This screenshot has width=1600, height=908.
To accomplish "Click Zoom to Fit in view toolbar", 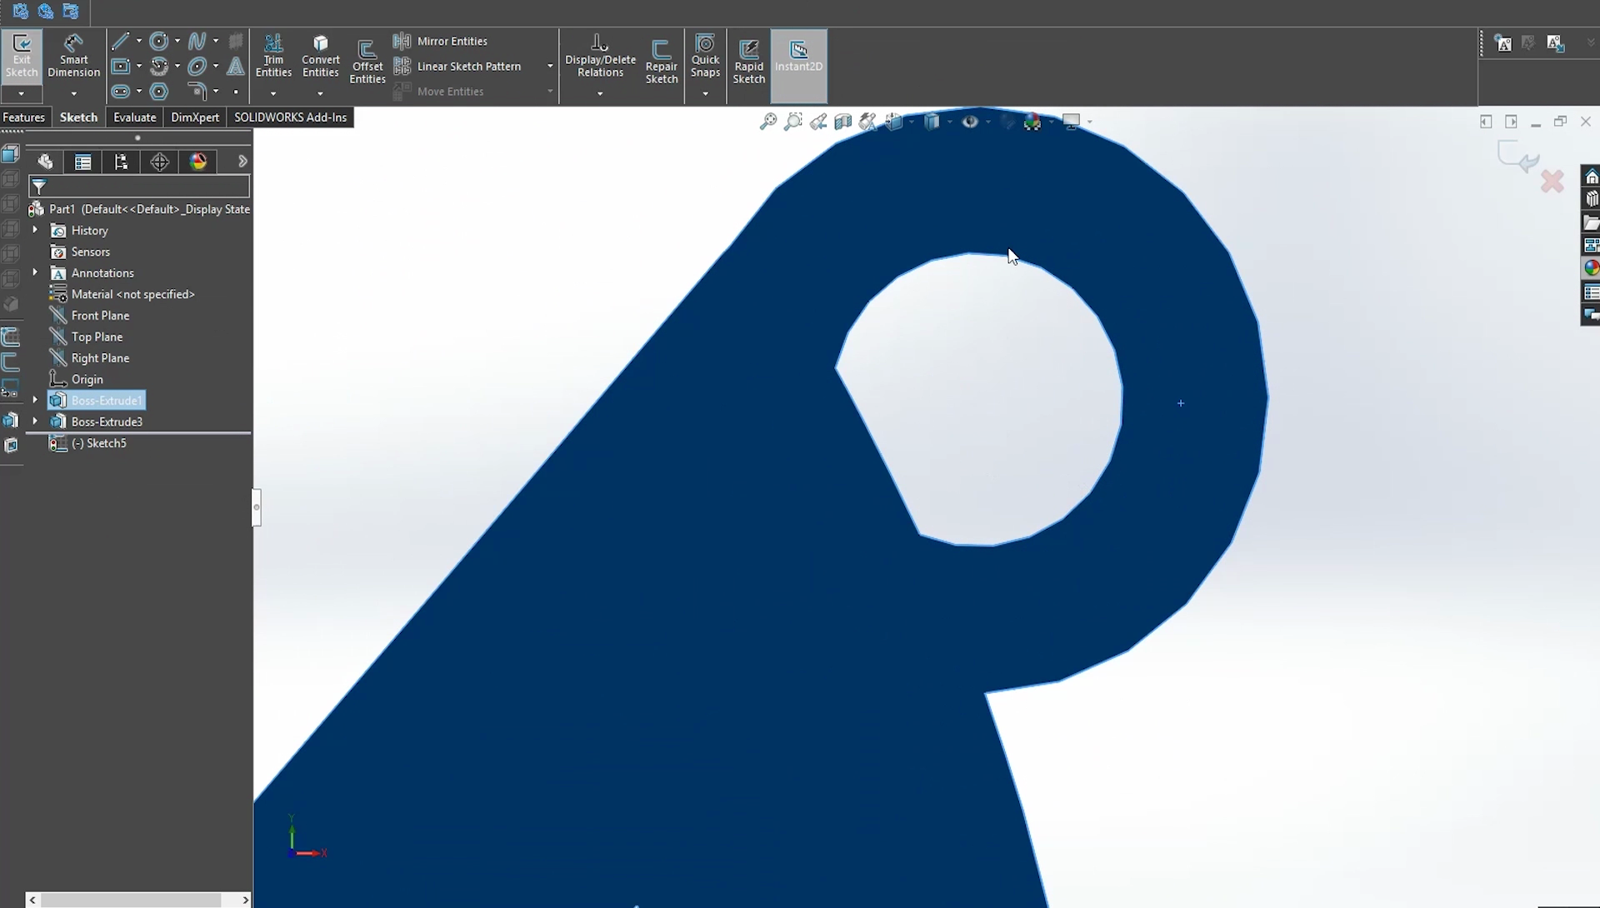I will (768, 122).
